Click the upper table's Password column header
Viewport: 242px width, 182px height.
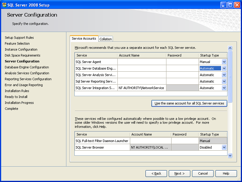point(182,55)
